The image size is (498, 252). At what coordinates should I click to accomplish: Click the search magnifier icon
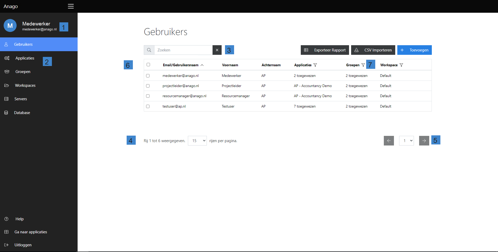(149, 50)
